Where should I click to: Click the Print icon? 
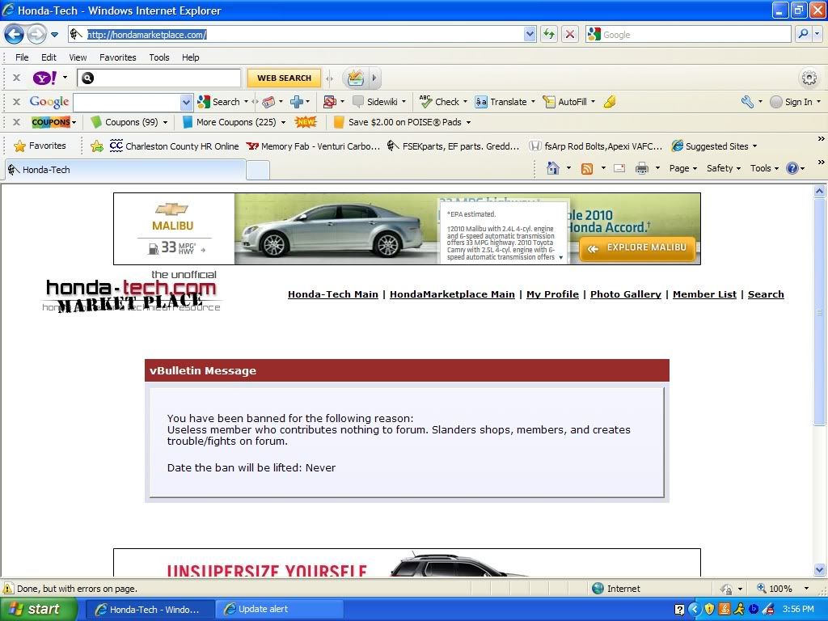click(x=642, y=168)
